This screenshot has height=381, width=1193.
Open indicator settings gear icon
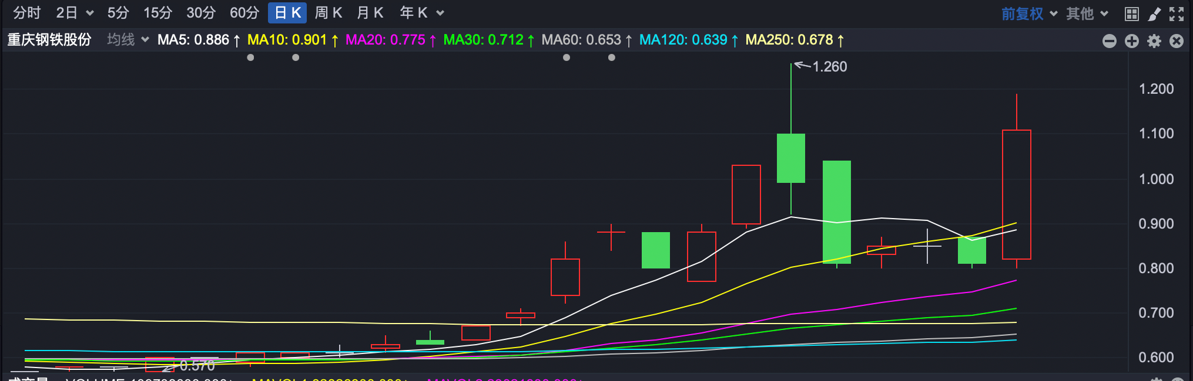coord(1154,41)
